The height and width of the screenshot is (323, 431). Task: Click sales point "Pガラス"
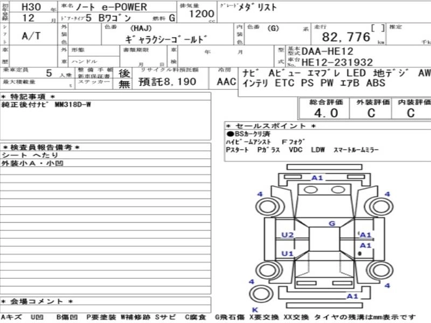coord(268,150)
